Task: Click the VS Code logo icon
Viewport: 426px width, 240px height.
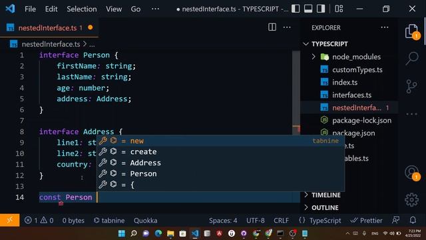Action: pos(11,9)
